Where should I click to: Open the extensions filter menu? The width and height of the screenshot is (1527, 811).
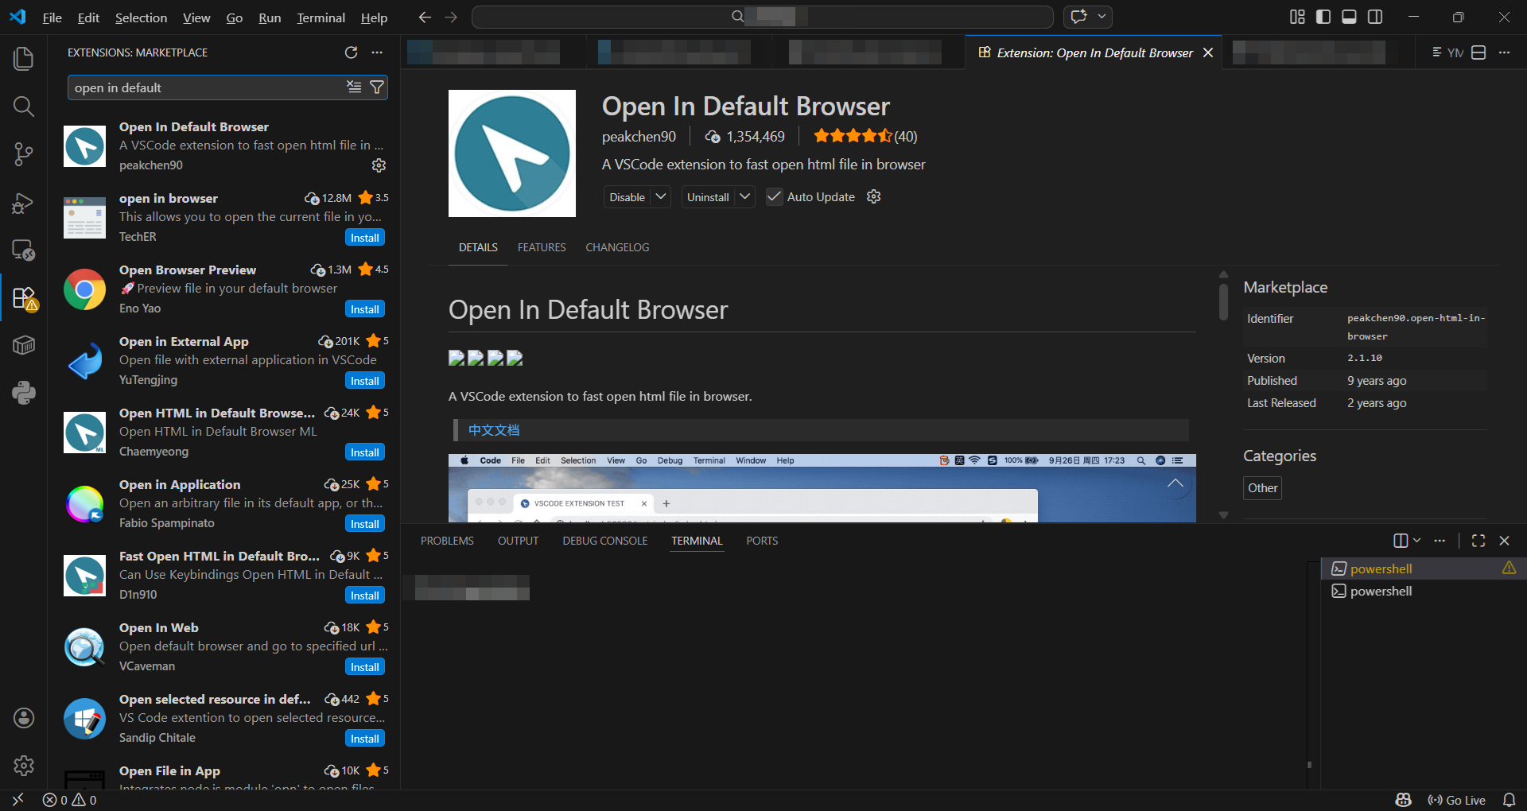[377, 87]
